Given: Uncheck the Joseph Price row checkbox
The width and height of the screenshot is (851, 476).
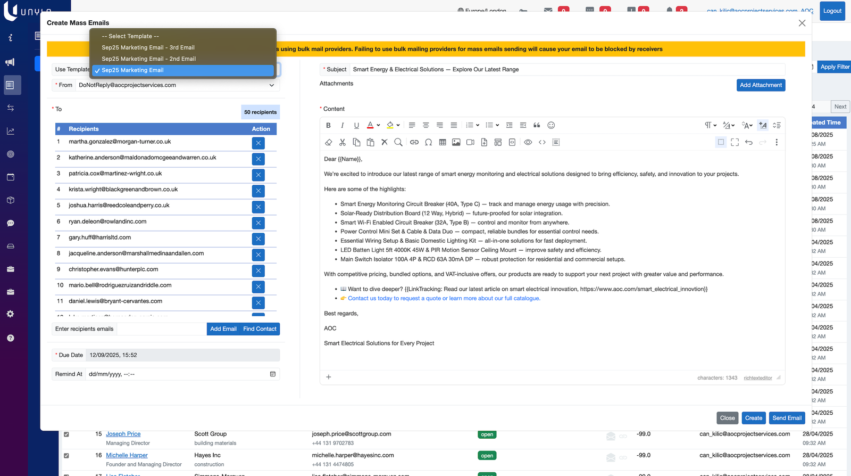Looking at the screenshot, I should (66, 434).
